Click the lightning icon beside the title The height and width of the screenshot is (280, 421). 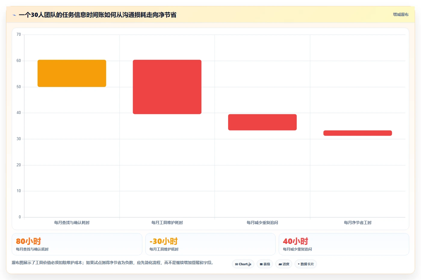point(14,15)
